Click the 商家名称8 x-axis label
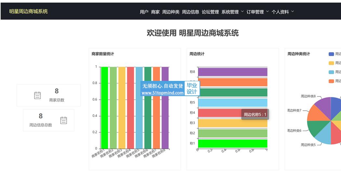Image resolution: width=341 pixels, height=177 pixels. pyautogui.click(x=159, y=153)
